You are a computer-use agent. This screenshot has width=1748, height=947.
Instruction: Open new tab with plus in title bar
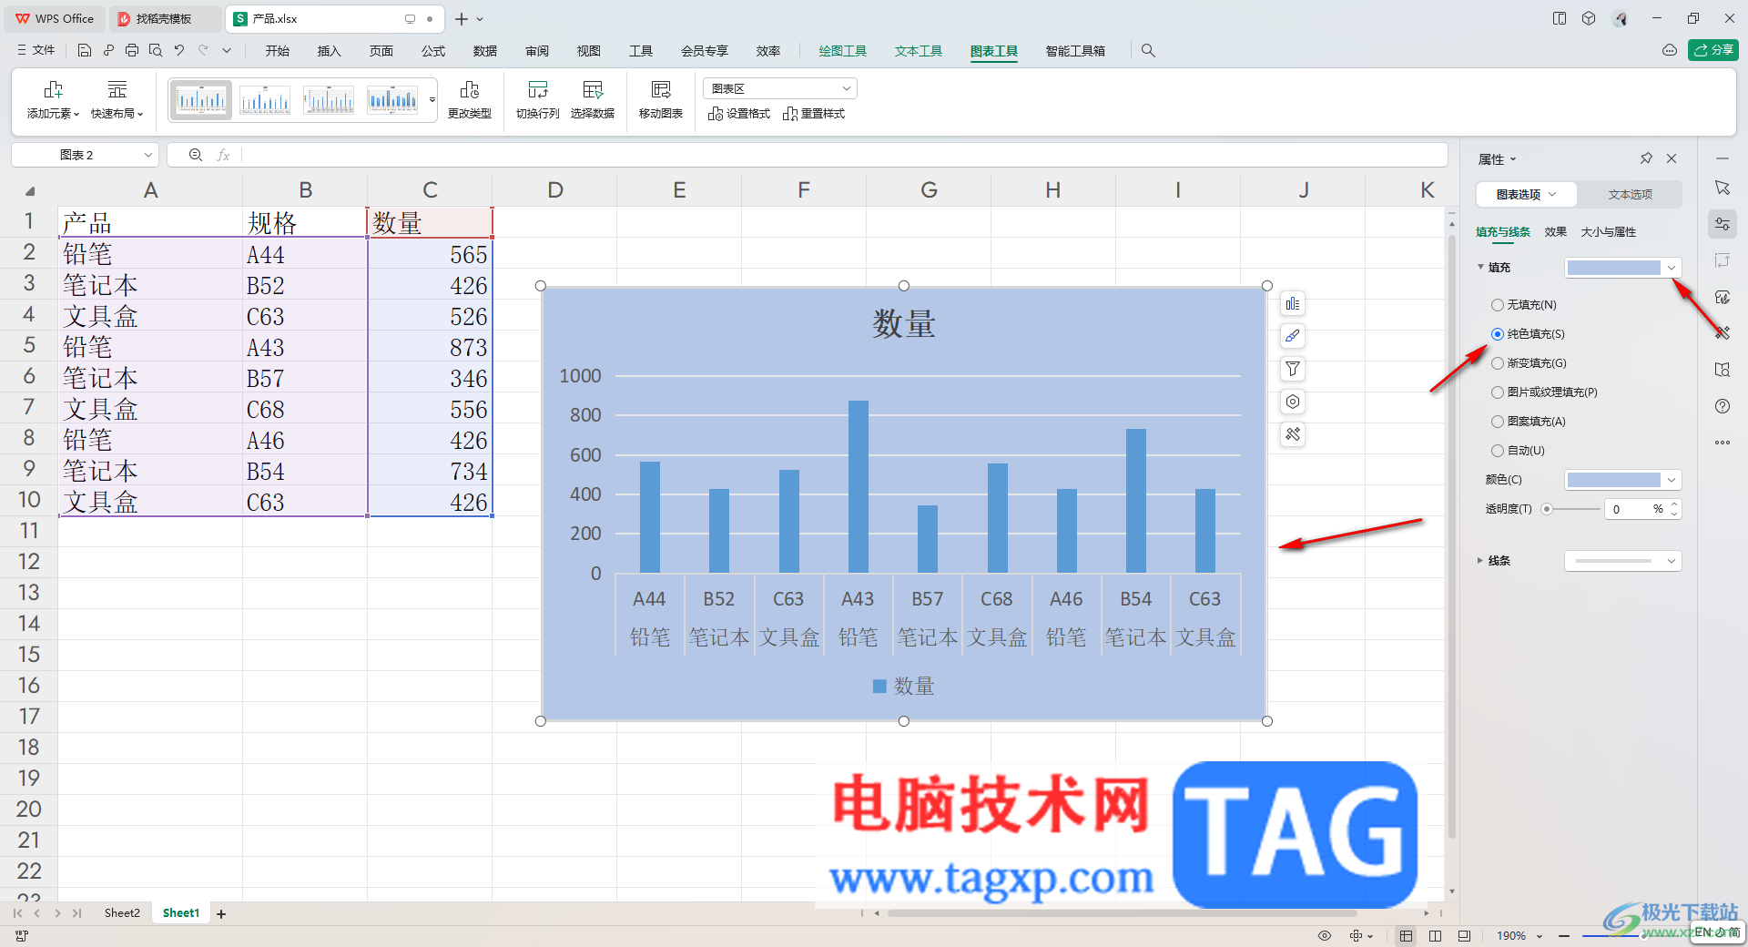tap(462, 18)
